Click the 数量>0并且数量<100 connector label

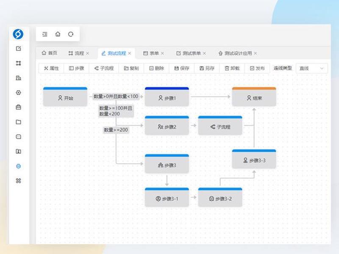click(116, 97)
